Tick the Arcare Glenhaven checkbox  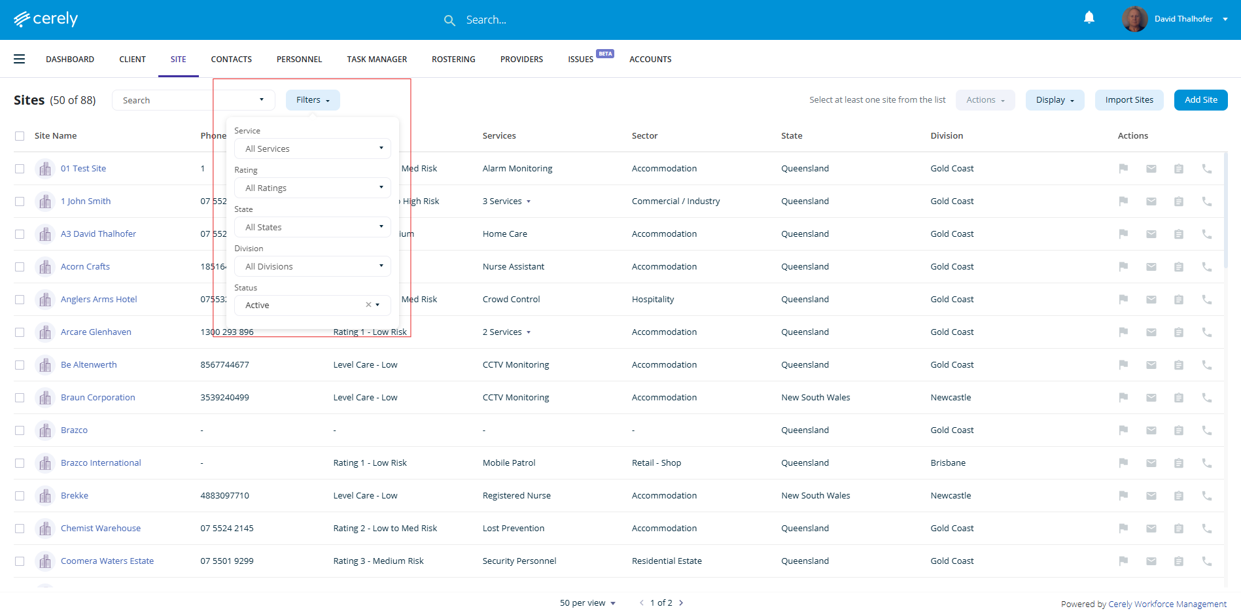coord(20,332)
